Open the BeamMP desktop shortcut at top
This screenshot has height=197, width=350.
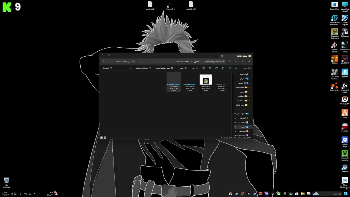[170, 6]
